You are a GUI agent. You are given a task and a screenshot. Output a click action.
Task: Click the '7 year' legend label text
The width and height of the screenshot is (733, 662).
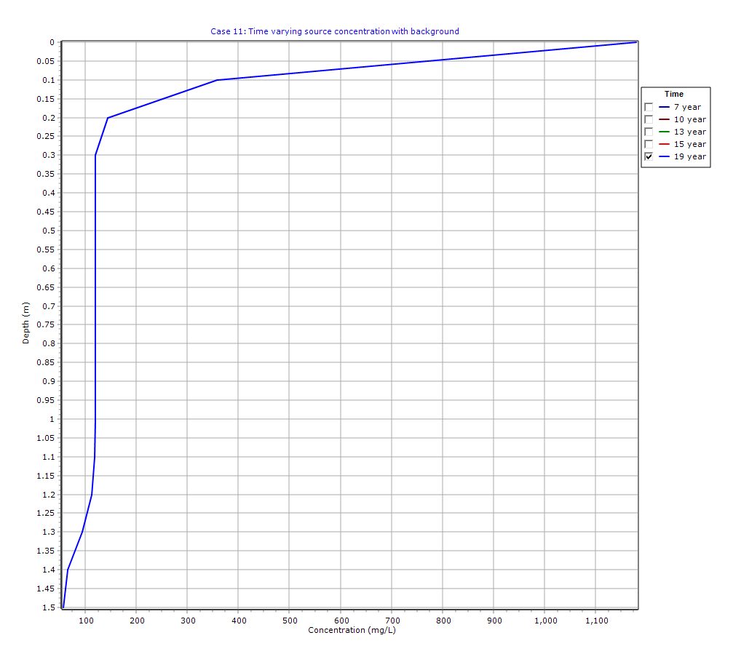[687, 107]
